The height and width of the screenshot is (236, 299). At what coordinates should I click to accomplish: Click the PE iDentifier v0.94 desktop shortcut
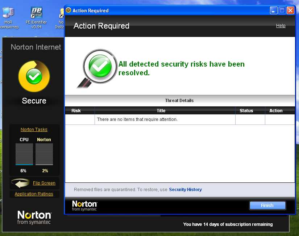(36, 18)
